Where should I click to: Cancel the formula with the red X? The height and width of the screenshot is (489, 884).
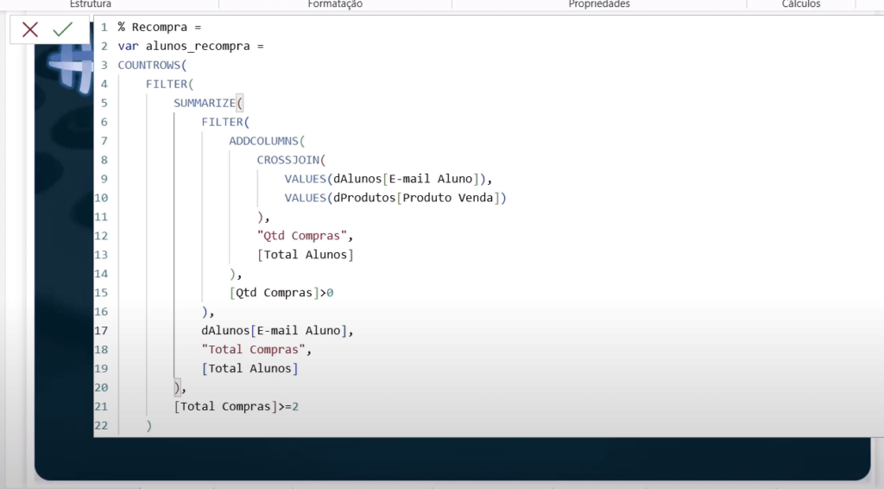coord(30,30)
